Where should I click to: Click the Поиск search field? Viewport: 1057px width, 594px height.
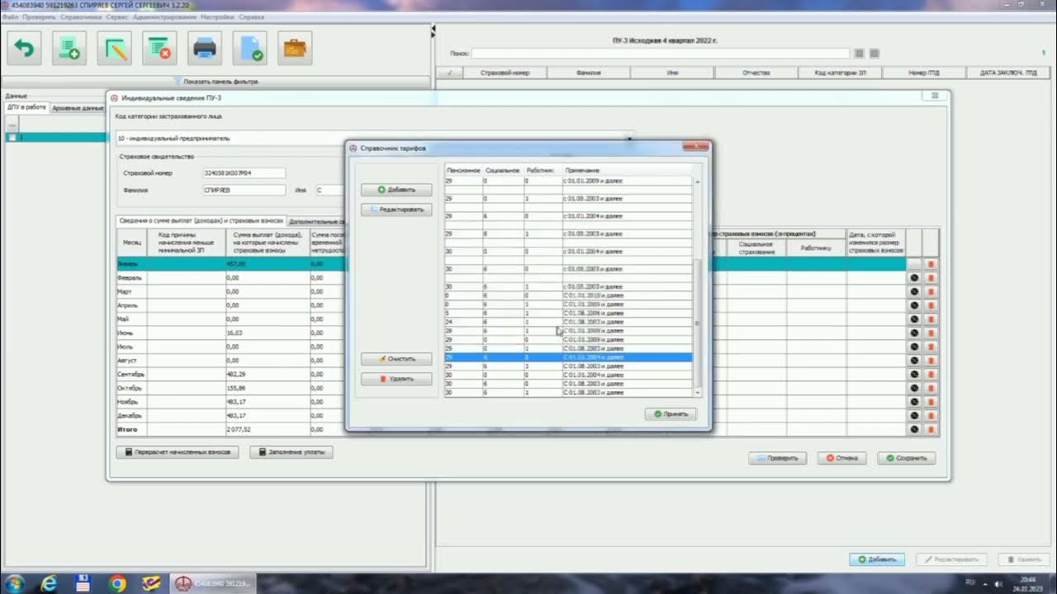click(x=661, y=54)
